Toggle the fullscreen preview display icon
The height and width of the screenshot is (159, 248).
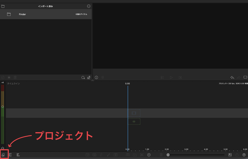245,77
